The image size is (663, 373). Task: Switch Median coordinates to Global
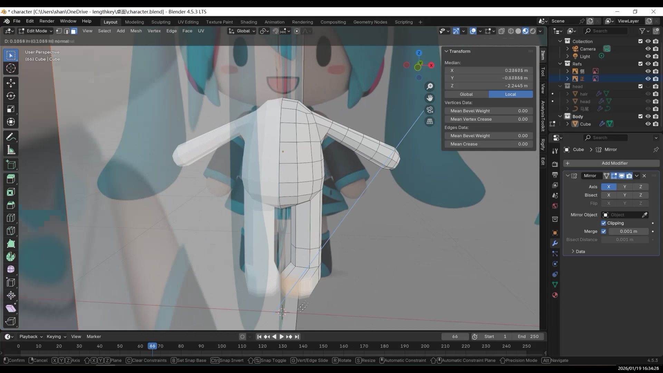tap(466, 94)
